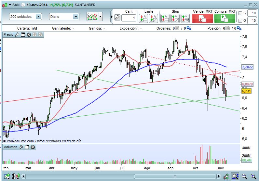This screenshot has height=181, width=259.
Task: Click the chart drawing tool icon
Action: 226,176
